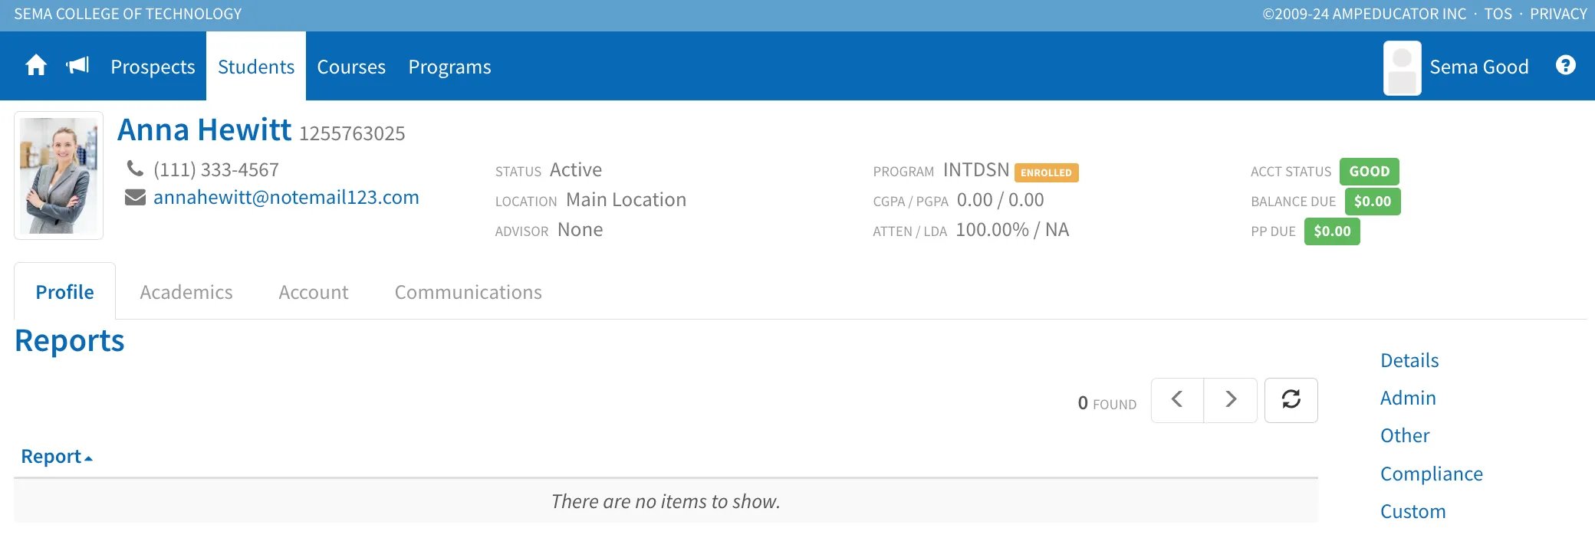Switch to the Account tab
The width and height of the screenshot is (1595, 538).
(314, 292)
